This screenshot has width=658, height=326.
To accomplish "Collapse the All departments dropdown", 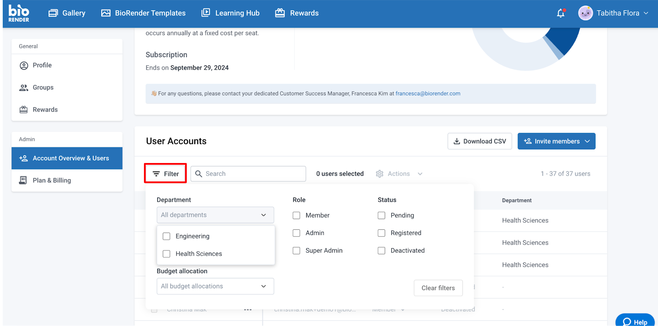I will click(x=264, y=215).
